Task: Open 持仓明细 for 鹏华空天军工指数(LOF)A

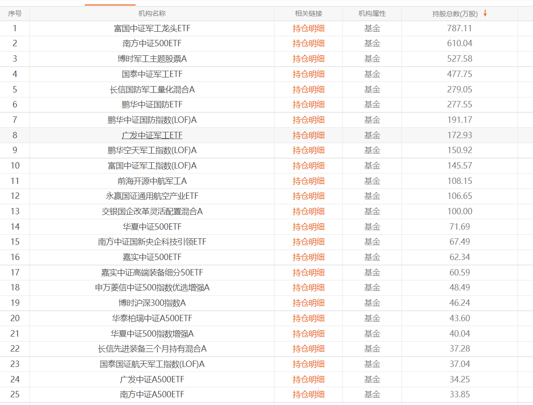Action: (308, 150)
